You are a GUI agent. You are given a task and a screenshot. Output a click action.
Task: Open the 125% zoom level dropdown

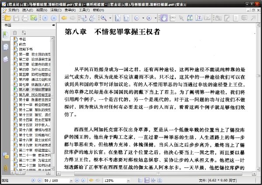128,181
